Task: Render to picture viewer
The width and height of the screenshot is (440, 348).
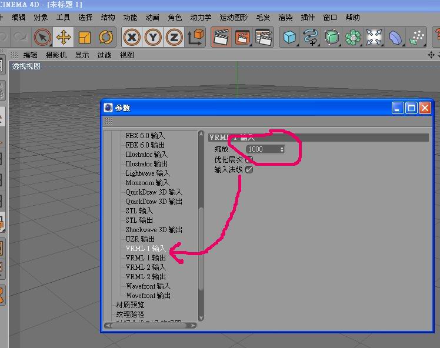Action: click(242, 37)
